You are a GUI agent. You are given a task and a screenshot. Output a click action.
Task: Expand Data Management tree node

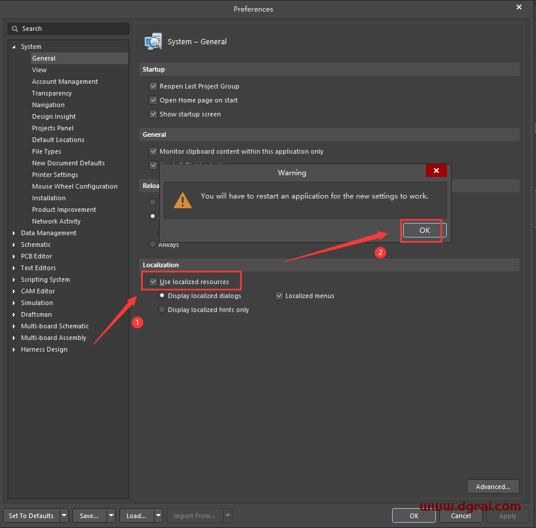[x=13, y=233]
